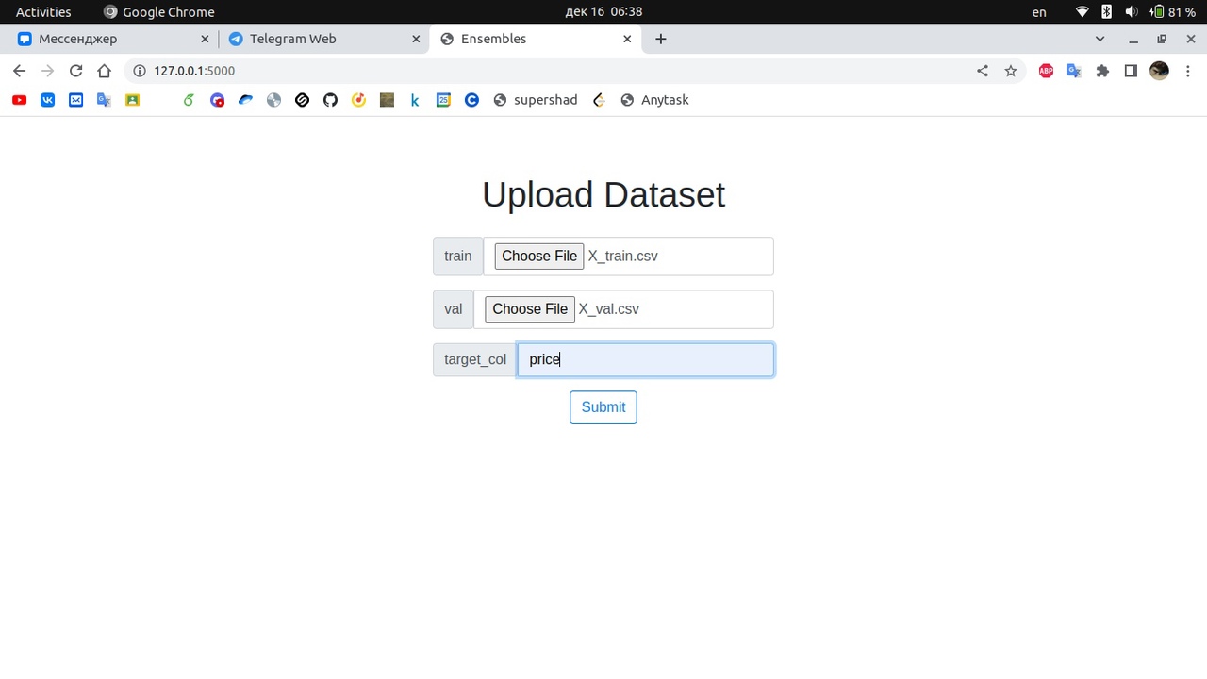Reload the current page
This screenshot has width=1207, height=679.
[75, 71]
